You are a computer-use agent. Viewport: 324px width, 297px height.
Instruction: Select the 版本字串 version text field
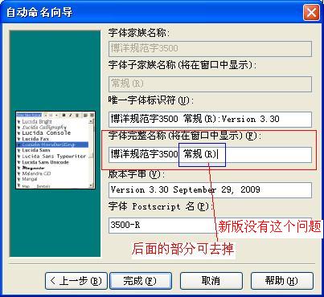point(211,190)
